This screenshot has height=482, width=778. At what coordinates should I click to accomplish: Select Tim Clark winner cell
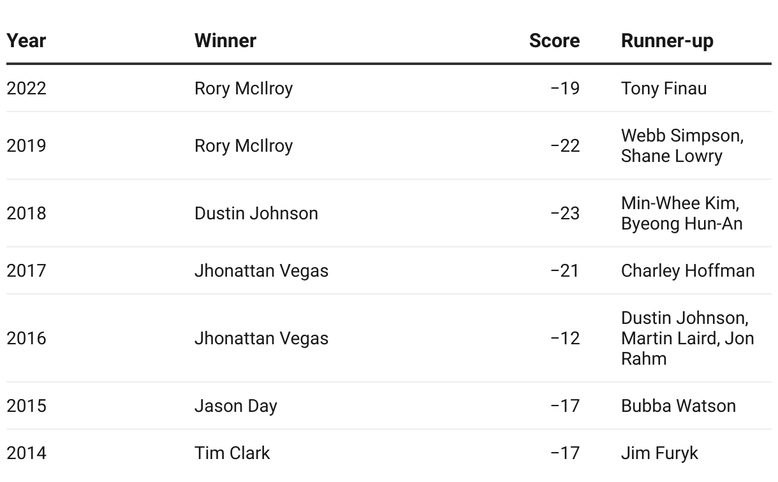232,453
